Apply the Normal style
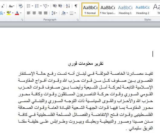This screenshot has height=133, width=160. (90, 10)
